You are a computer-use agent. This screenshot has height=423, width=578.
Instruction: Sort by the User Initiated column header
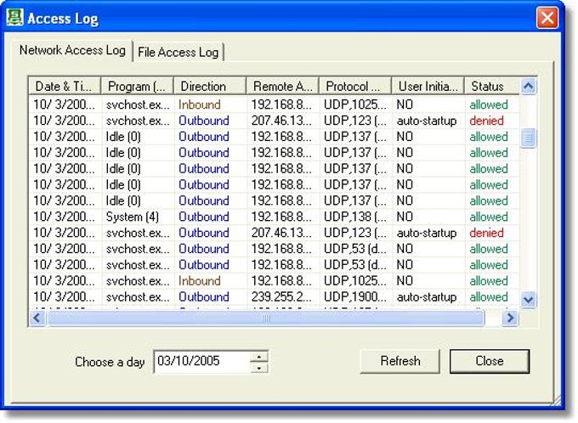click(428, 87)
